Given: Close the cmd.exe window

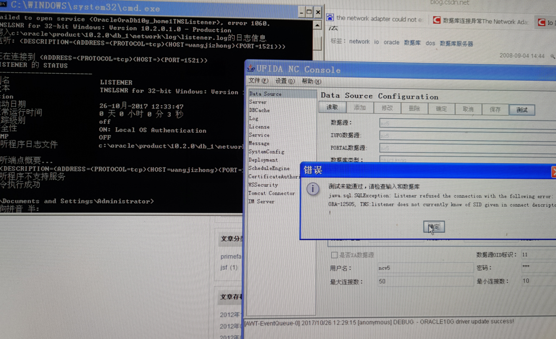Looking at the screenshot, I should pos(318,12).
